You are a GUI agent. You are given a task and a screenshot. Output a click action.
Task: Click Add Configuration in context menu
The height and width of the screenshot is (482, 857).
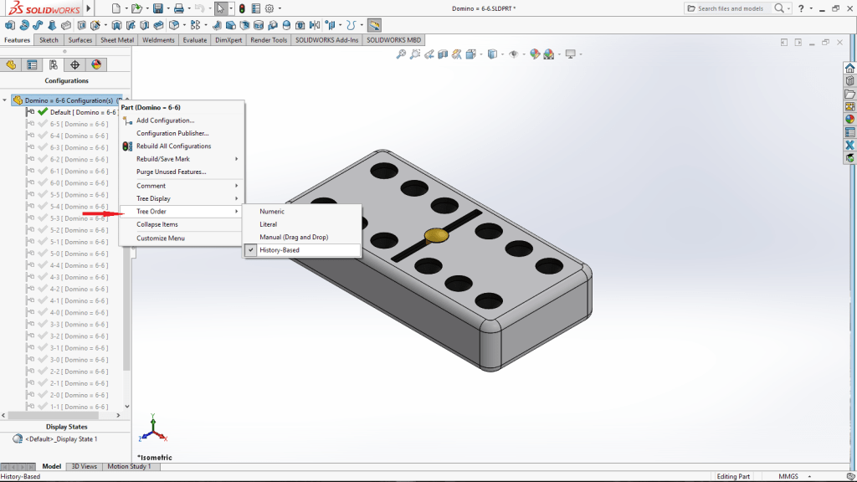coord(165,120)
